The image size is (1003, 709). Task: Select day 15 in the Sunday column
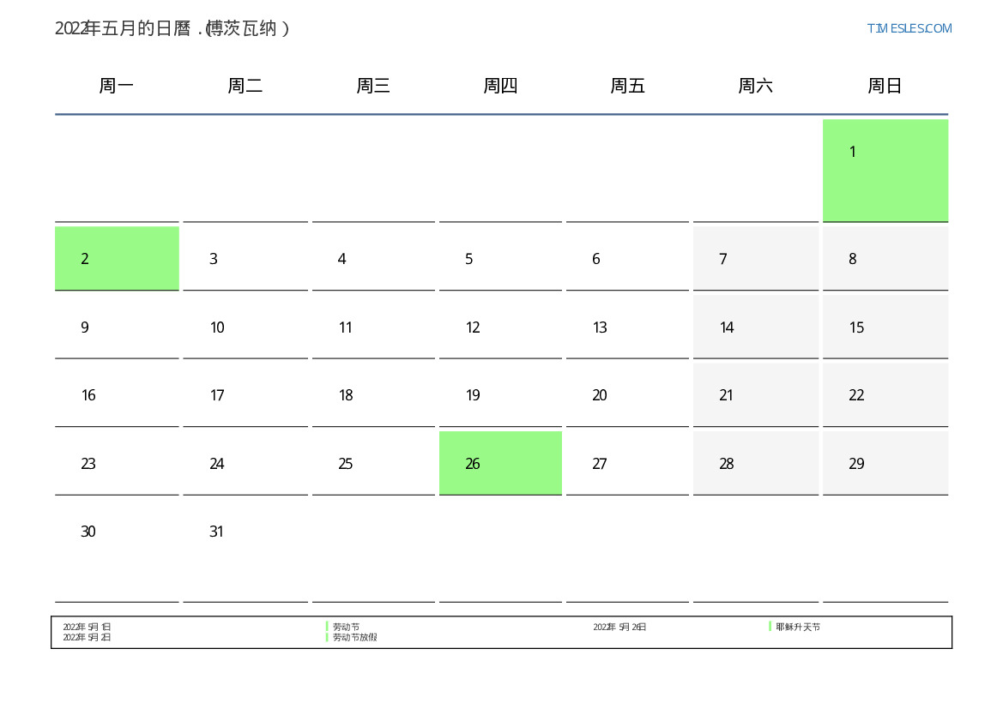pos(885,327)
